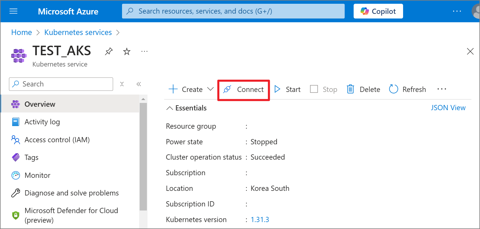Image resolution: width=480 pixels, height=229 pixels.
Task: Click the Activity log book icon
Action: (x=16, y=122)
